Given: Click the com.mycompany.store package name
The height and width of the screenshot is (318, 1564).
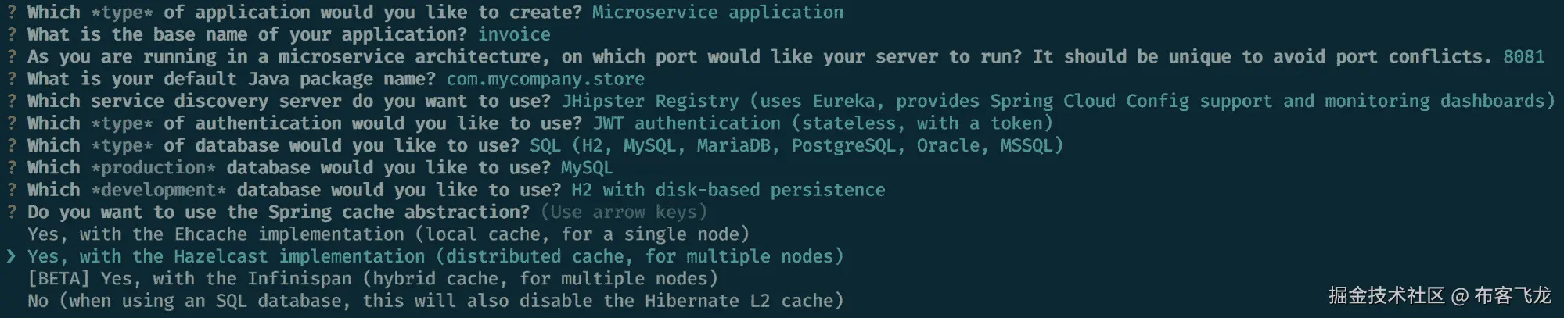Looking at the screenshot, I should (545, 80).
